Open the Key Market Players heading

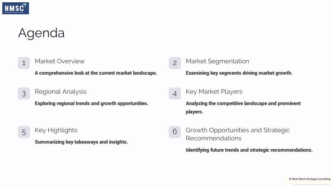point(214,92)
